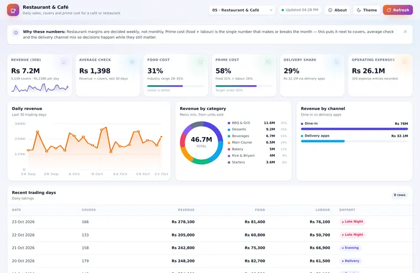Click the Updated 04:28 PM status pill
420x273 pixels.
coord(300,10)
